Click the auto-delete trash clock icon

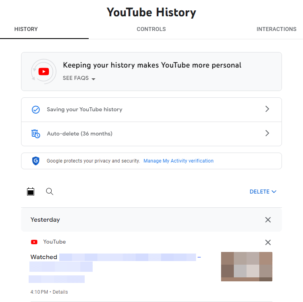(x=36, y=134)
